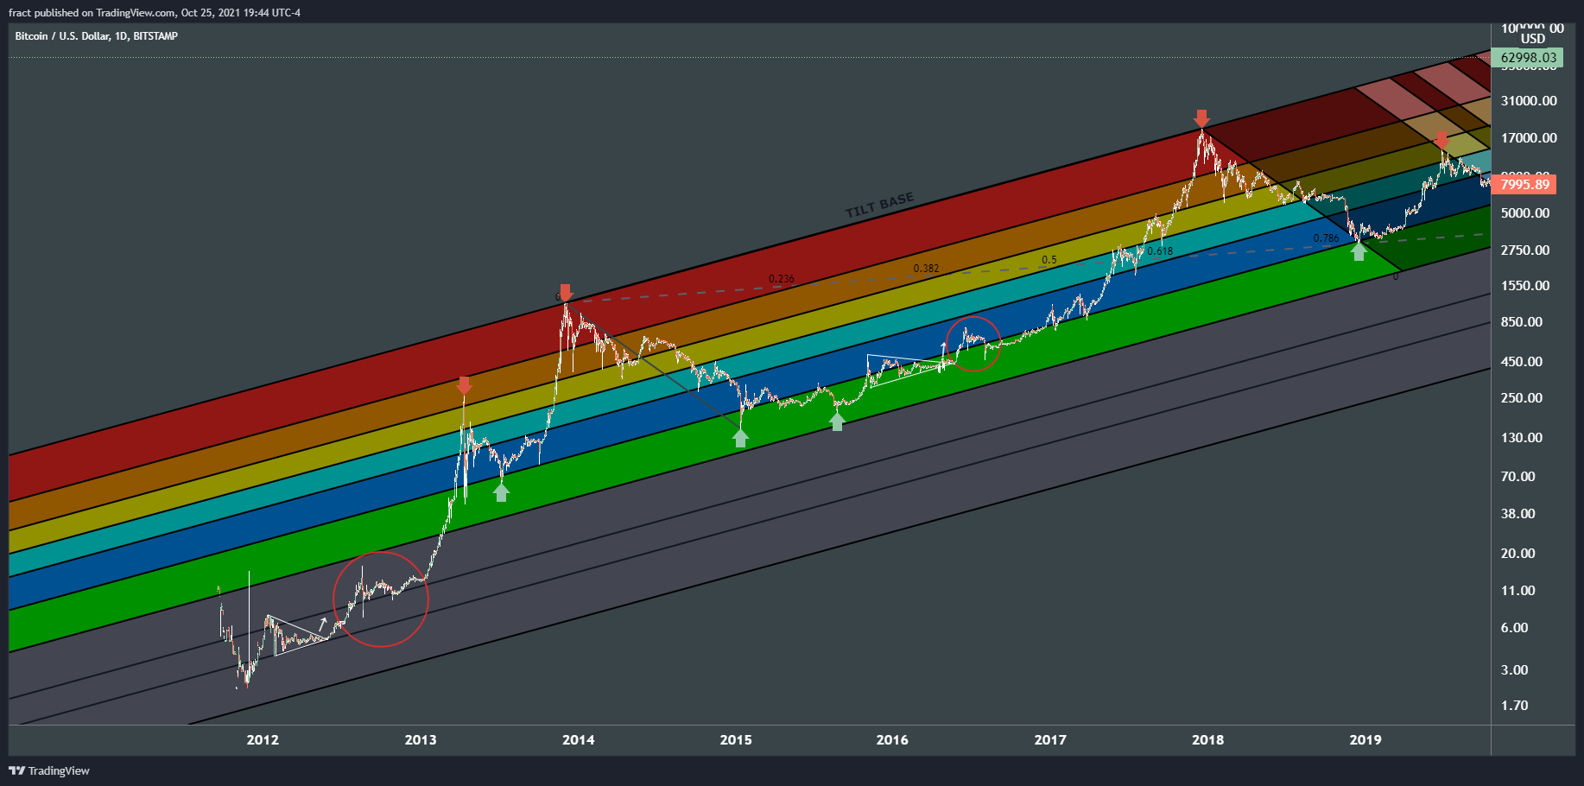The width and height of the screenshot is (1584, 786).
Task: Click the 2017 year label on the time axis
Action: [1050, 739]
